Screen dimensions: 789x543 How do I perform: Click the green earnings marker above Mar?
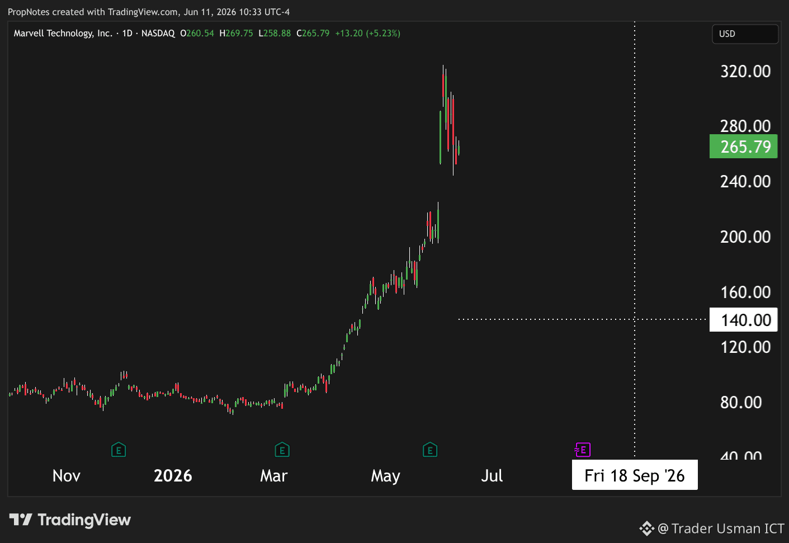tap(282, 450)
